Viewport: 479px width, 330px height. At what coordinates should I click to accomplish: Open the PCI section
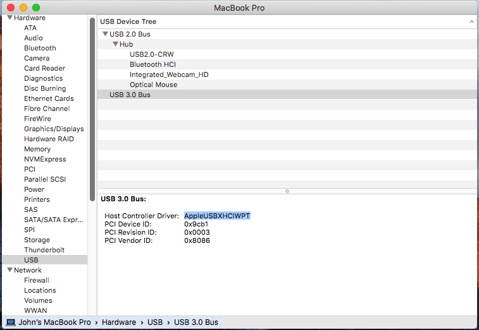[x=30, y=169]
